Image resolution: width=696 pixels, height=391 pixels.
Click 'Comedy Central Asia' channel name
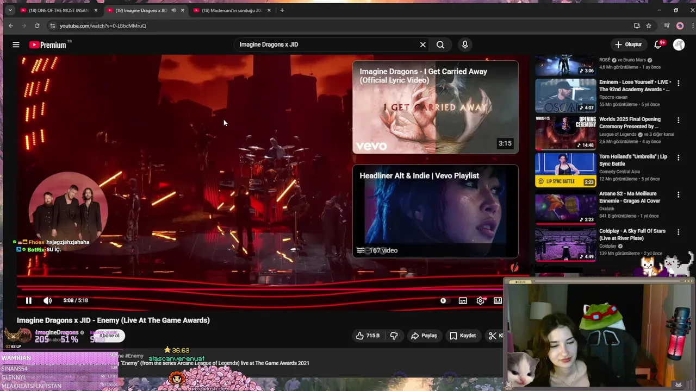(619, 172)
